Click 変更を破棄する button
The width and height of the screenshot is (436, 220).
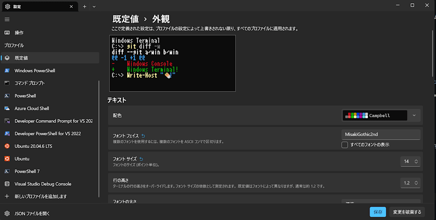407,212
